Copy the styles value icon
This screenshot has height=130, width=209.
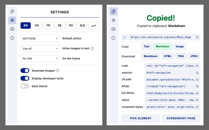click(197, 100)
